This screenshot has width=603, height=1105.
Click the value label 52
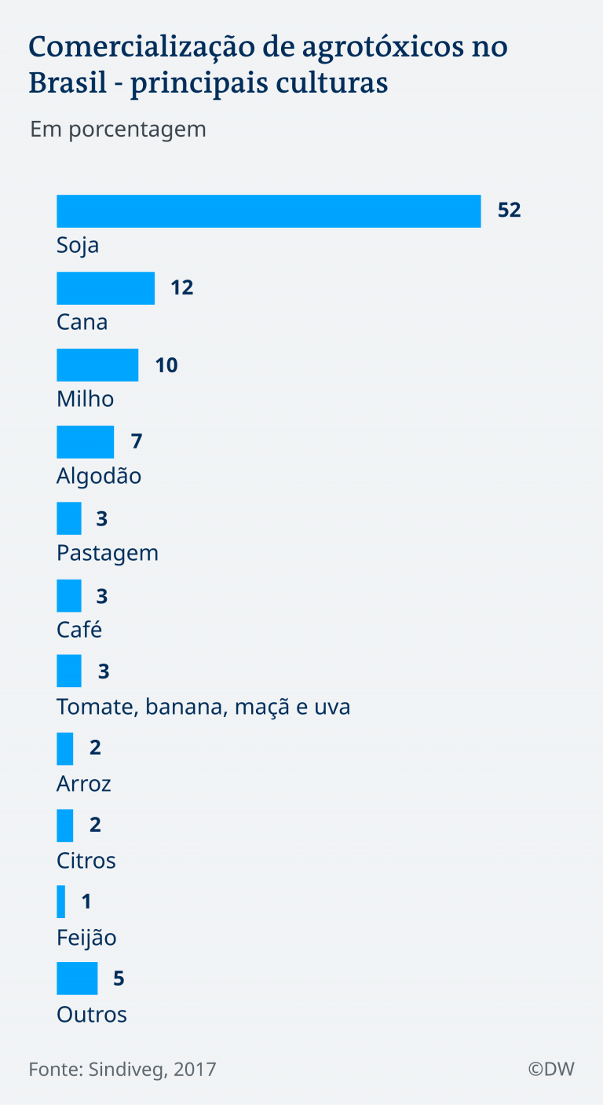tap(510, 210)
